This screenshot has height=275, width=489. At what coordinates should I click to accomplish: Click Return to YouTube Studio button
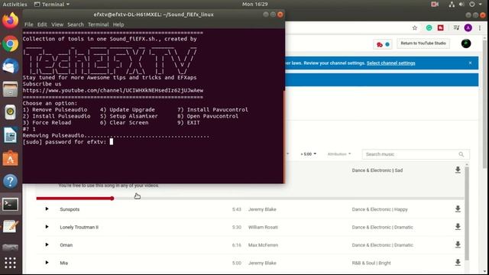[423, 44]
